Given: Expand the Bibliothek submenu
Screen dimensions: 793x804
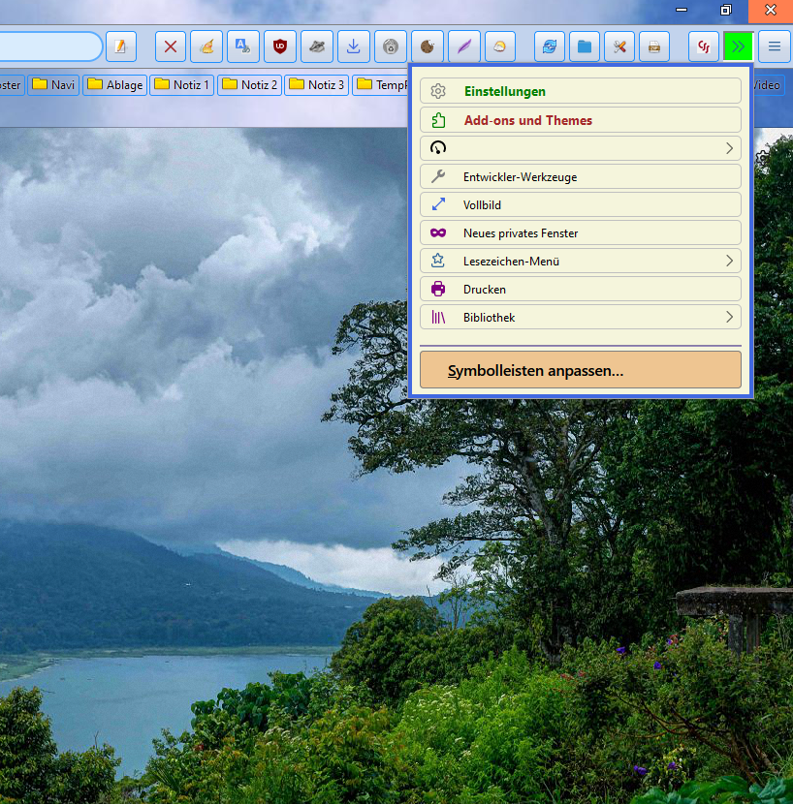Looking at the screenshot, I should pyautogui.click(x=581, y=318).
